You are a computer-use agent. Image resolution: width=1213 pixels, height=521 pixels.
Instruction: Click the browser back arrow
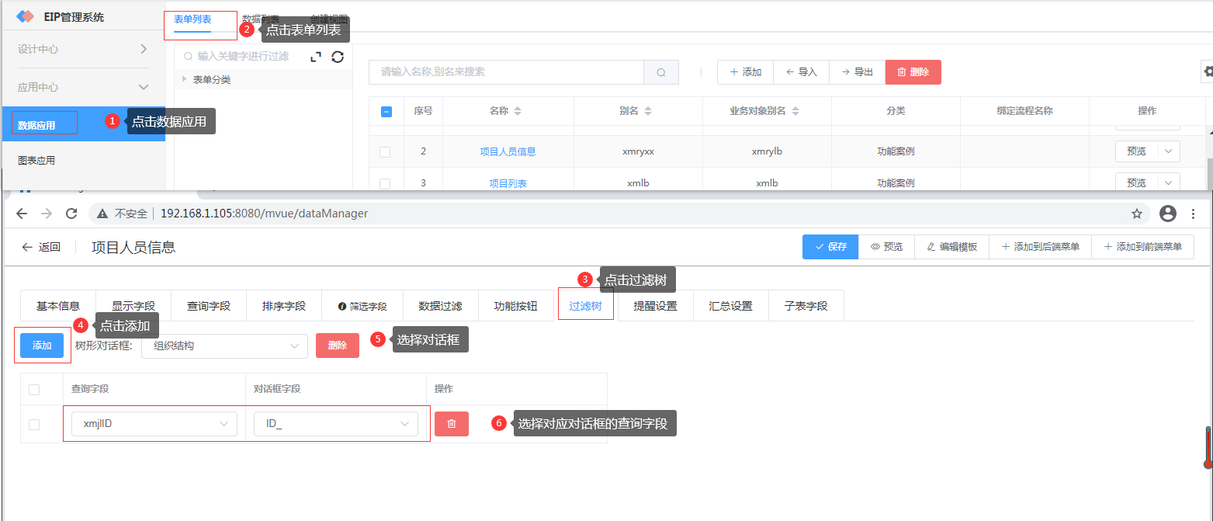22,214
